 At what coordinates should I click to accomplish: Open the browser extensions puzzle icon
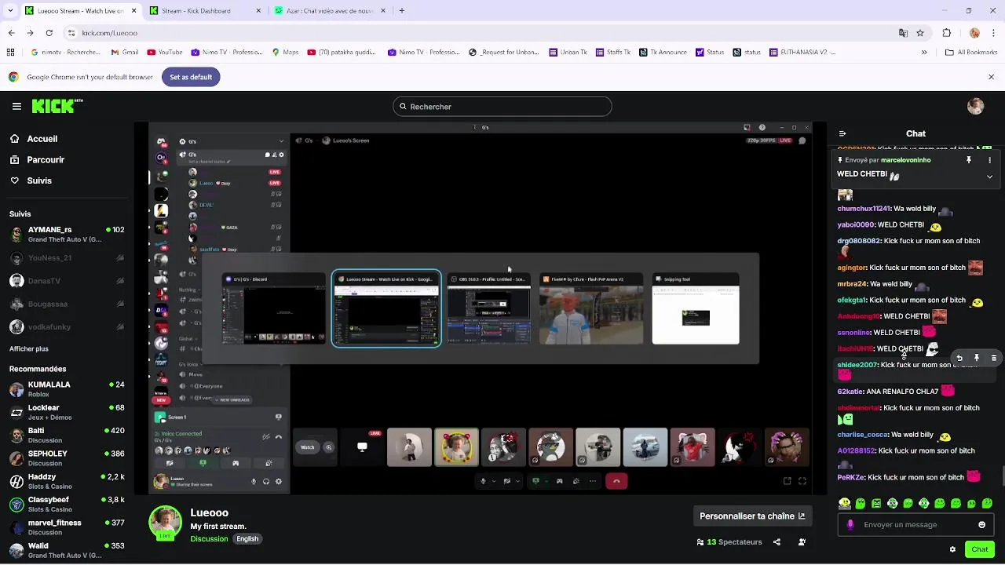tap(947, 33)
